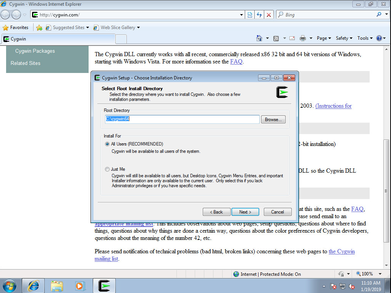Select the Cygwin browser tab
The width and height of the screenshot is (391, 293).
[x=58, y=39]
